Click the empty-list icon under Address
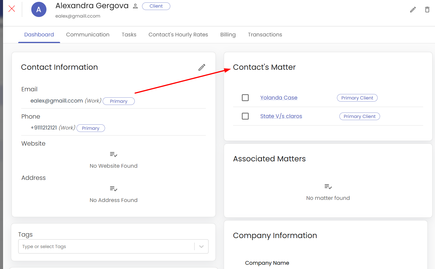This screenshot has width=435, height=269. click(114, 189)
